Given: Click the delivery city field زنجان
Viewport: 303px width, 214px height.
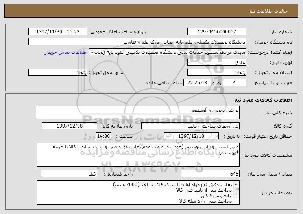Looking at the screenshot, I should tap(58, 73).
